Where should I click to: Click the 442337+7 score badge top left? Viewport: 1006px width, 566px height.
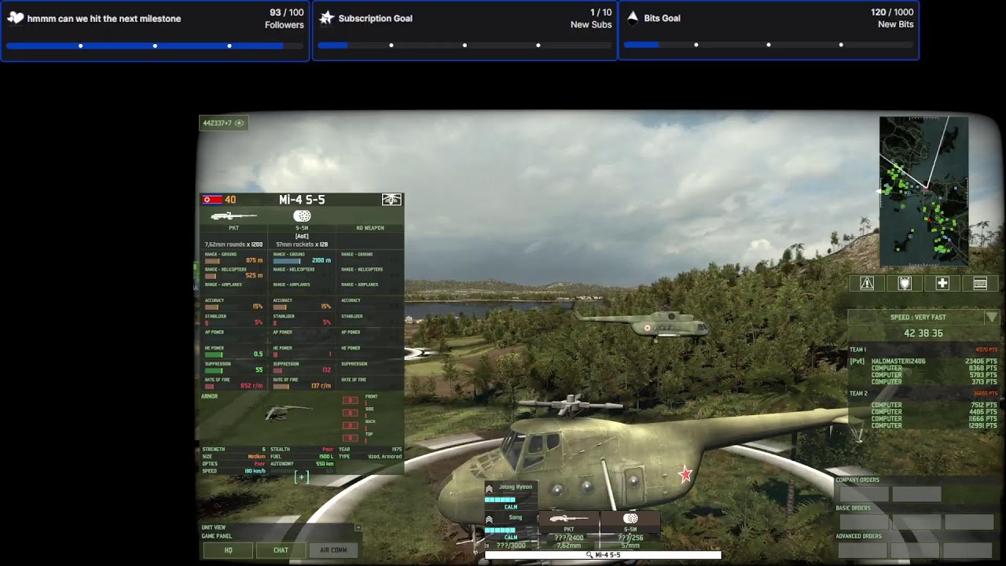pyautogui.click(x=223, y=123)
